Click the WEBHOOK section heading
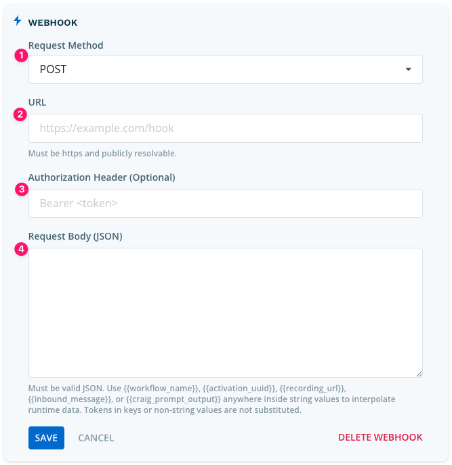 [x=53, y=22]
